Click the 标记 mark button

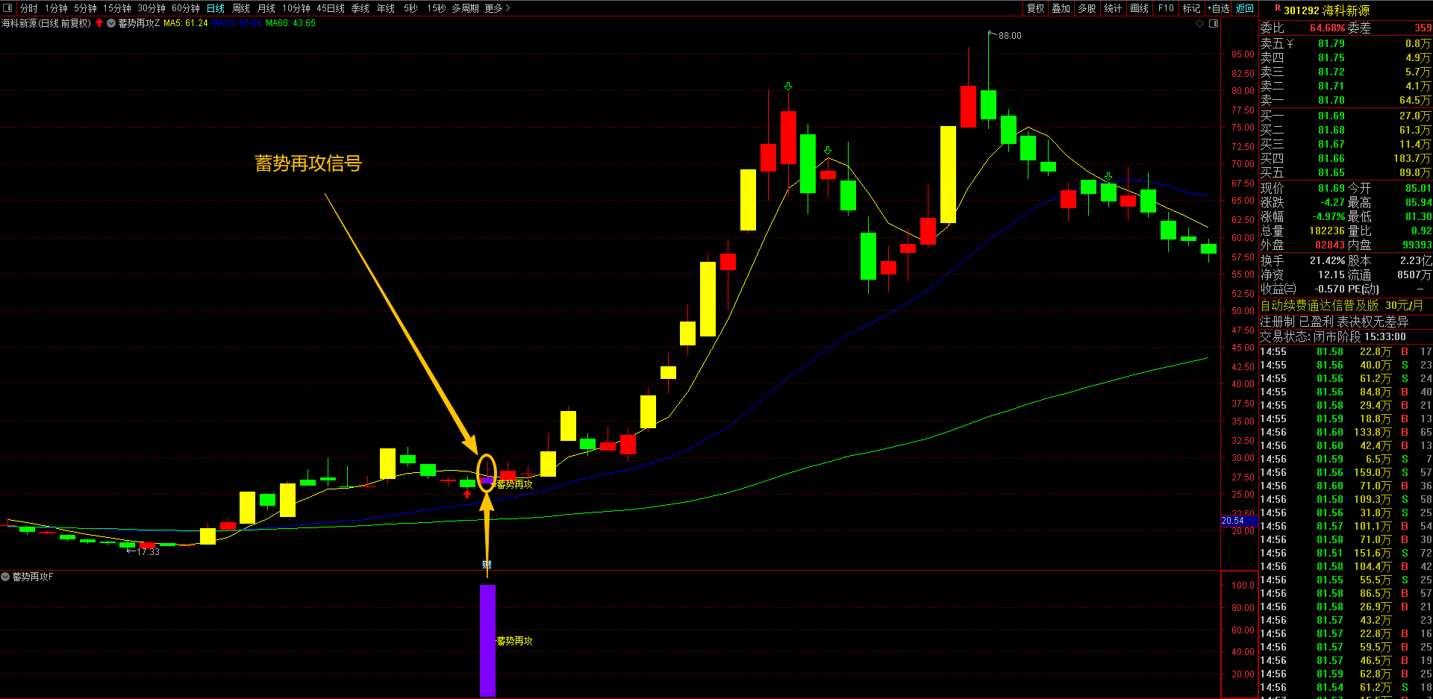click(1191, 8)
